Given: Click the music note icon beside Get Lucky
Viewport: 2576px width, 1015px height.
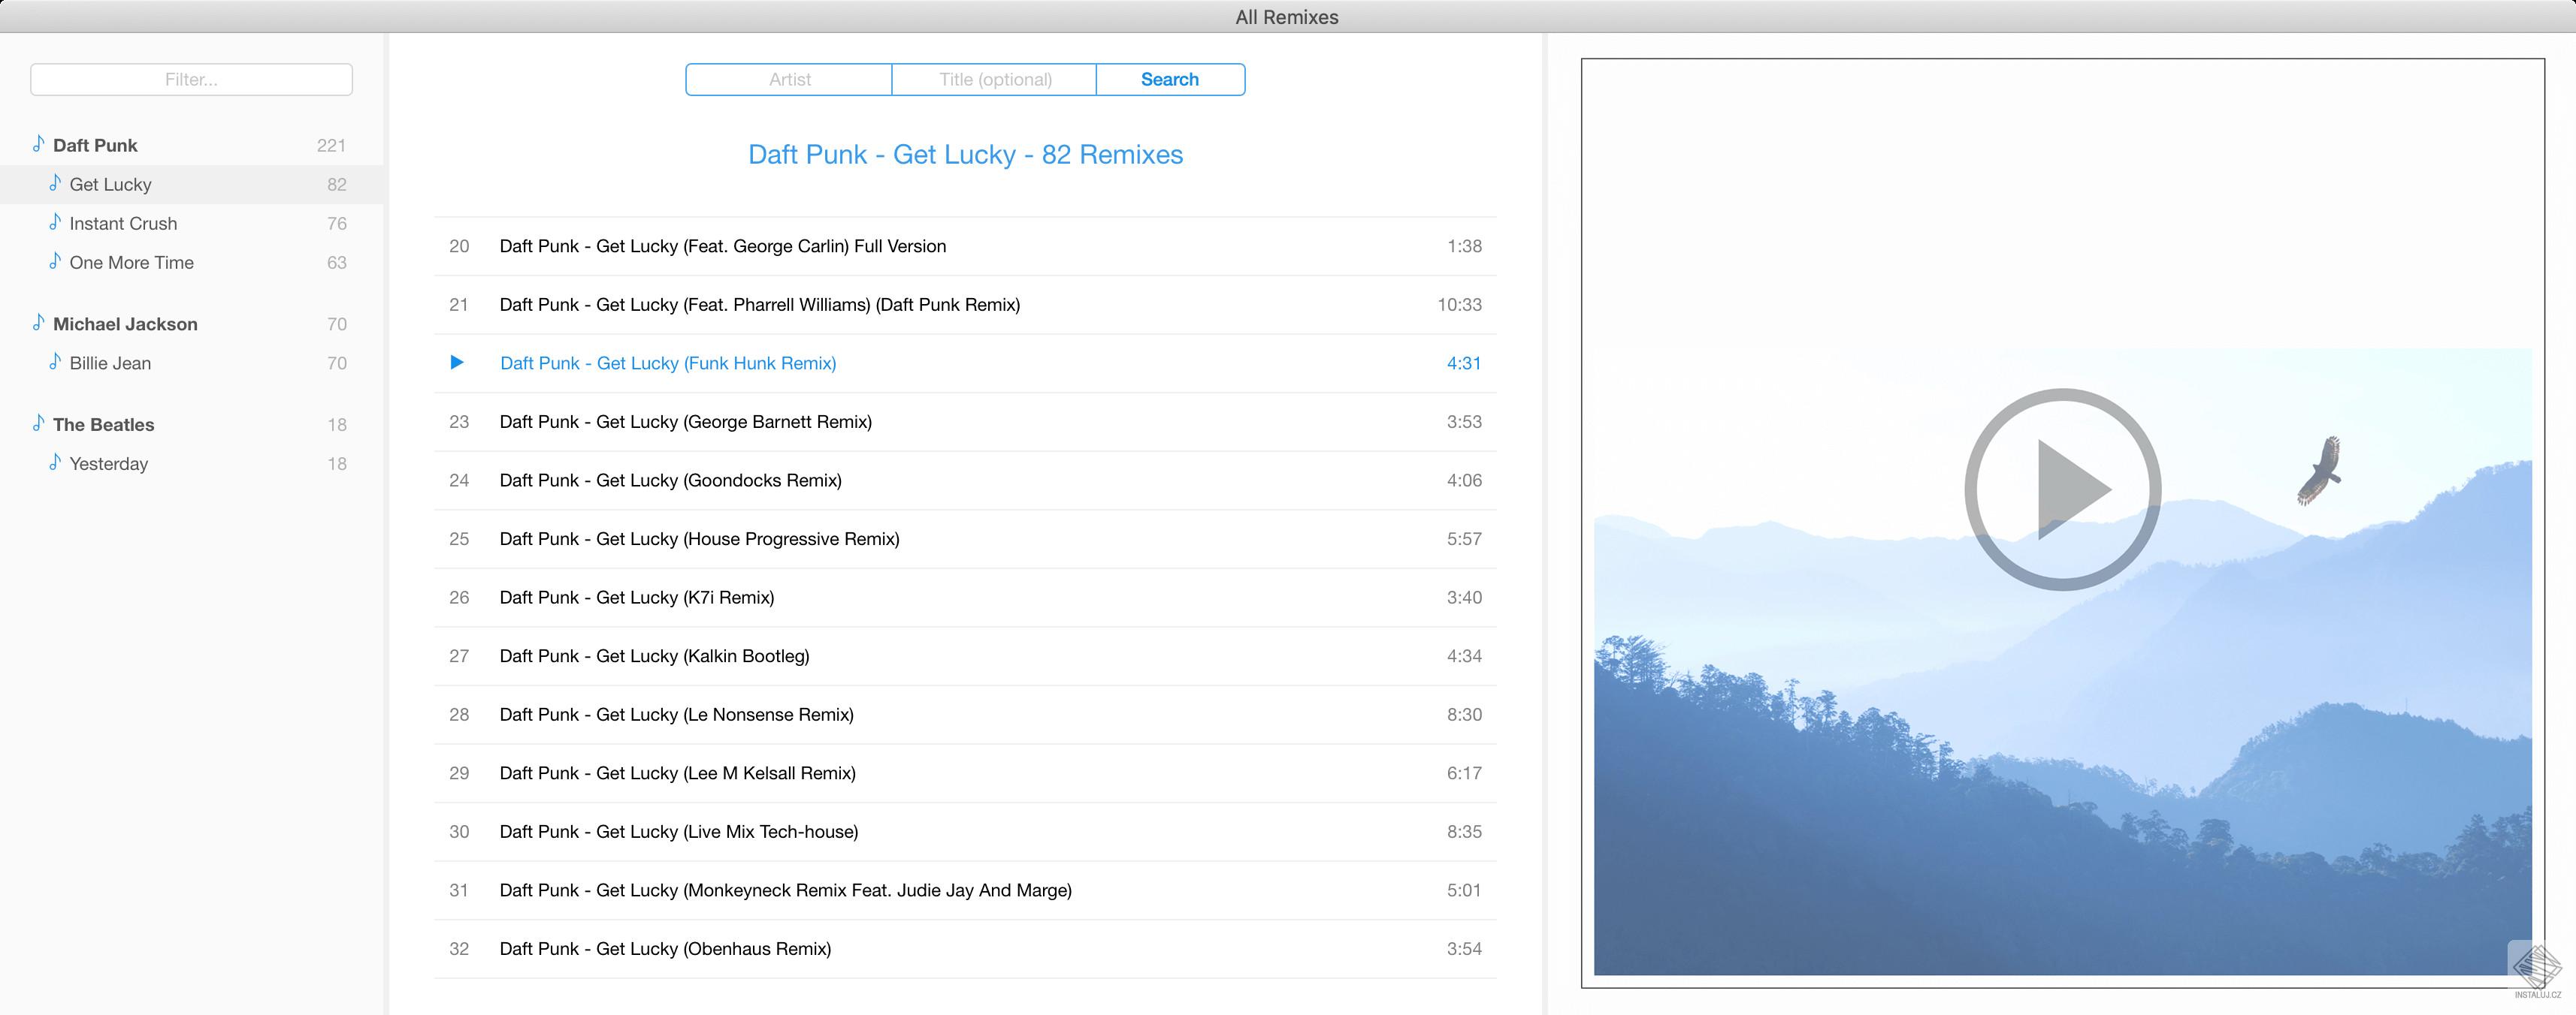Looking at the screenshot, I should (55, 184).
